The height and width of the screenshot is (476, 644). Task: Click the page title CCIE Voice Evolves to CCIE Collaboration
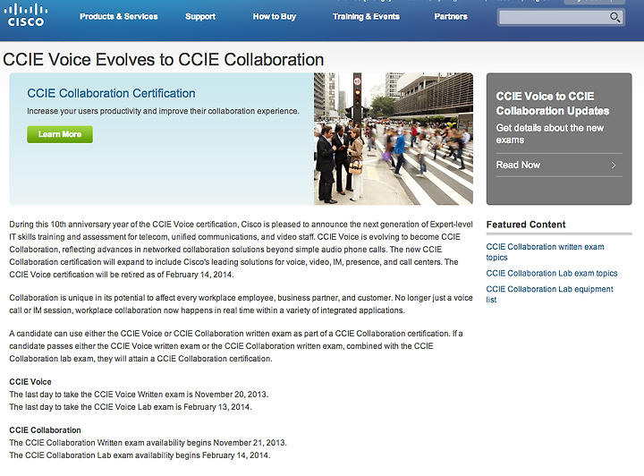coord(164,60)
